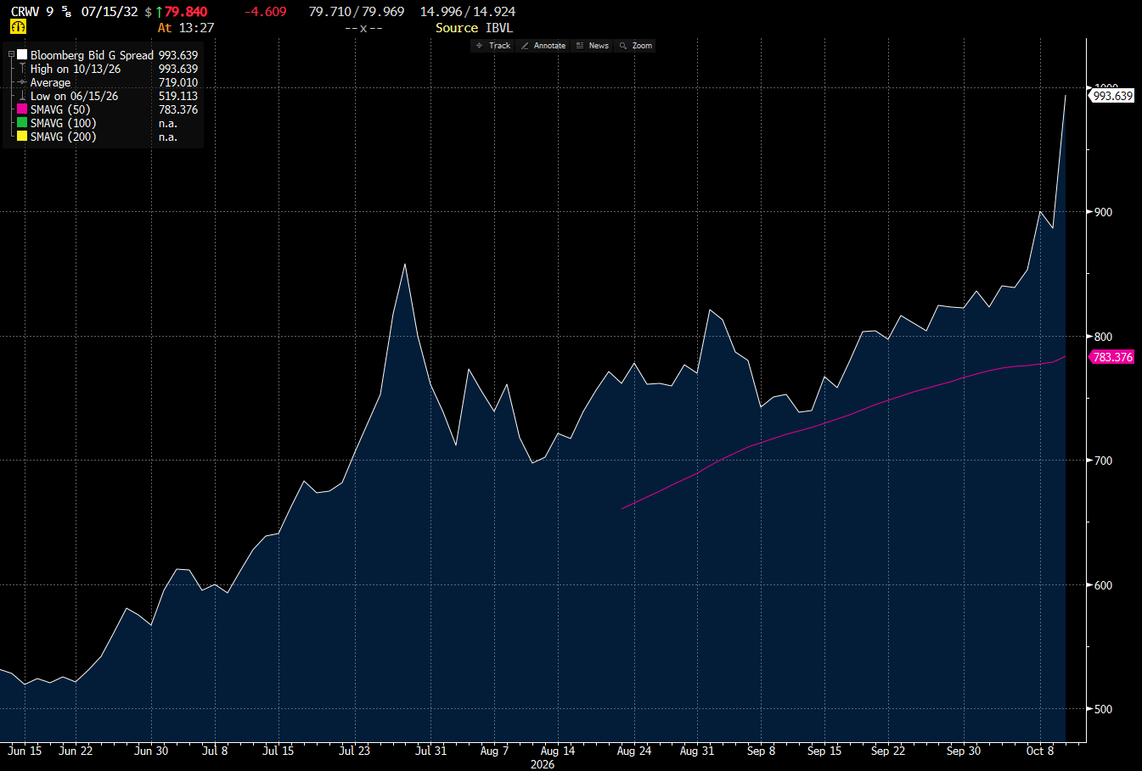The image size is (1142, 771).
Task: Click the Aug 31 date on x-axis
Action: (697, 751)
